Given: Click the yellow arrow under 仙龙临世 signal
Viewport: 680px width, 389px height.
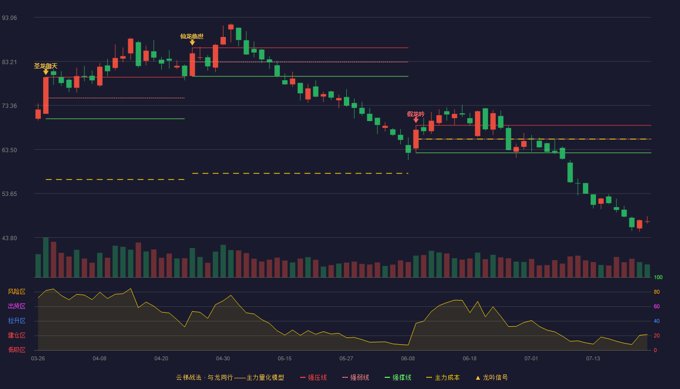Looking at the screenshot, I should 192,42.
